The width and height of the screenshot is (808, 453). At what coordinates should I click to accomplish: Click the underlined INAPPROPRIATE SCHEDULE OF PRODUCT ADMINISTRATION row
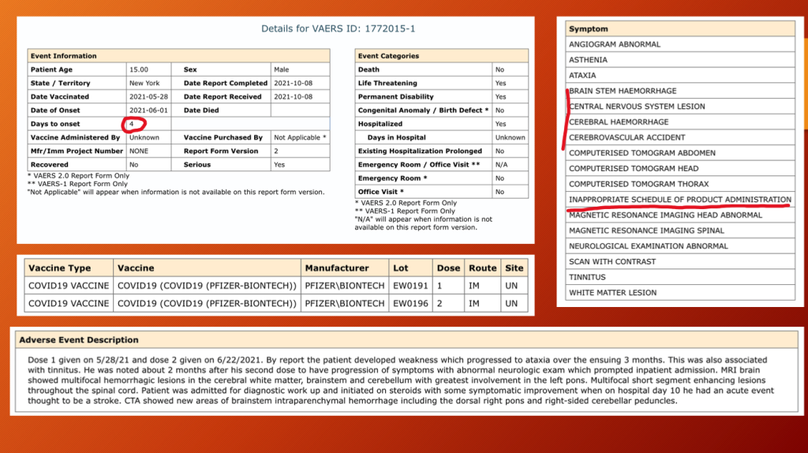679,200
